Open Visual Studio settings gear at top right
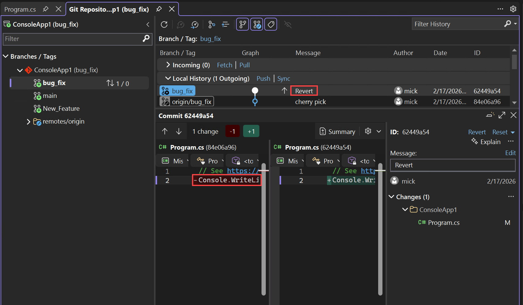The width and height of the screenshot is (523, 305). pos(514,9)
